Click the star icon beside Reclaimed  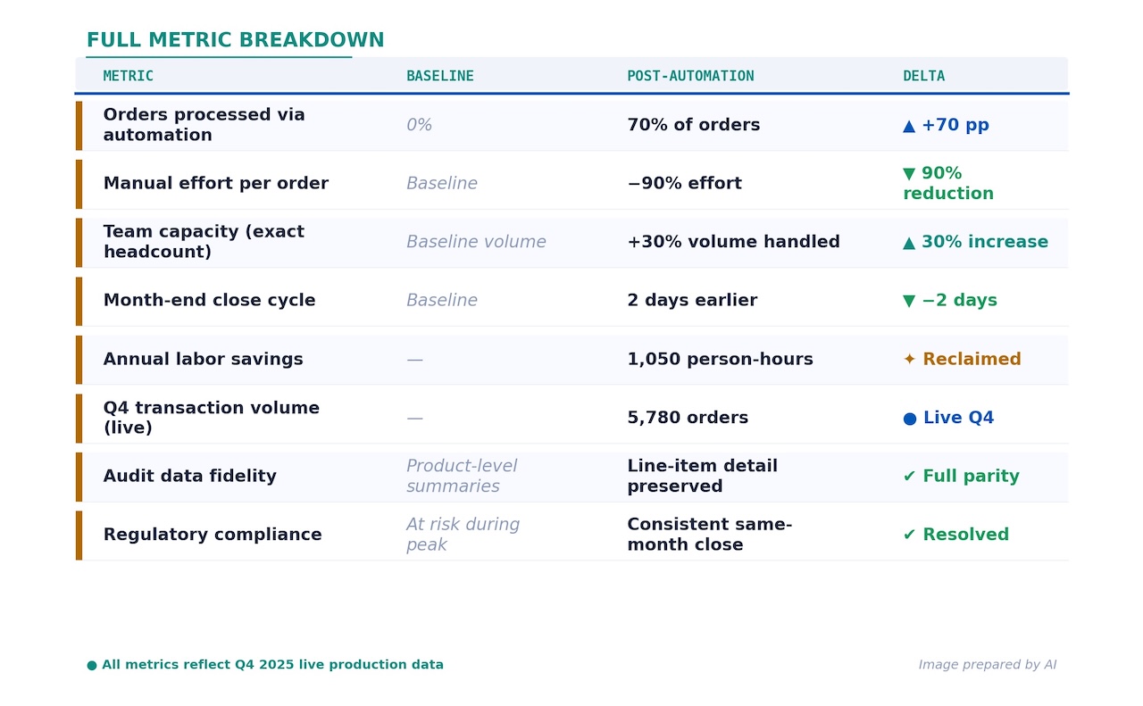click(x=909, y=360)
